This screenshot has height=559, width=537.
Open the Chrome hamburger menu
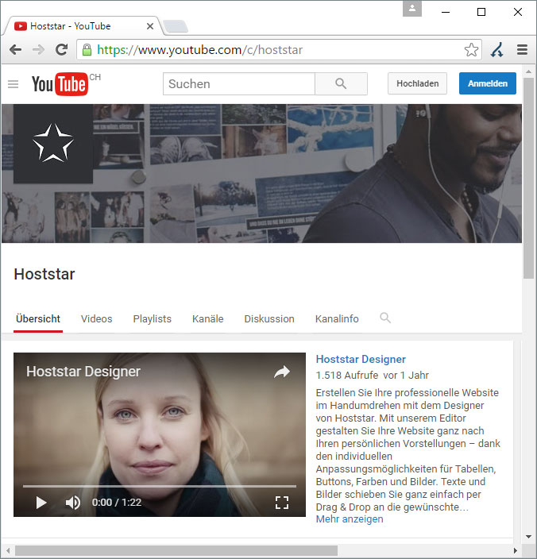pyautogui.click(x=522, y=49)
